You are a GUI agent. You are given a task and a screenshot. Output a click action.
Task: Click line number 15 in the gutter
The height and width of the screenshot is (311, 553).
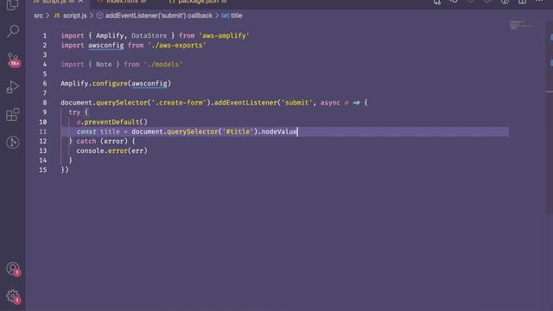pyautogui.click(x=42, y=169)
